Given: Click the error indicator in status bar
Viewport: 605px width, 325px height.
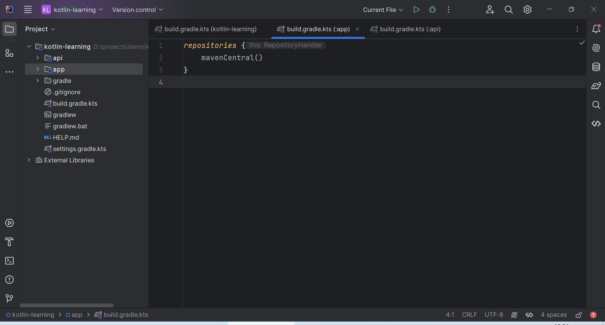Looking at the screenshot, I should tap(593, 315).
